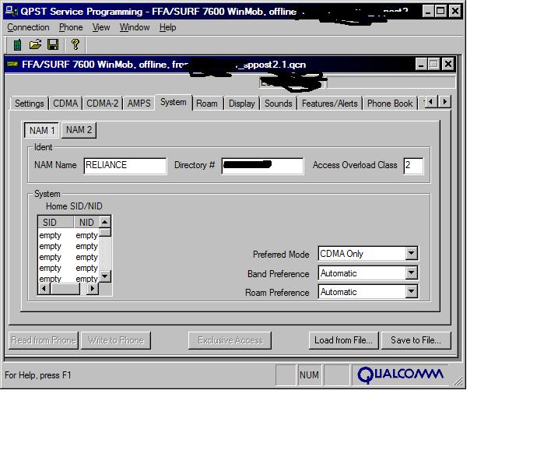
Task: Open the Connection menu
Action: 28,27
